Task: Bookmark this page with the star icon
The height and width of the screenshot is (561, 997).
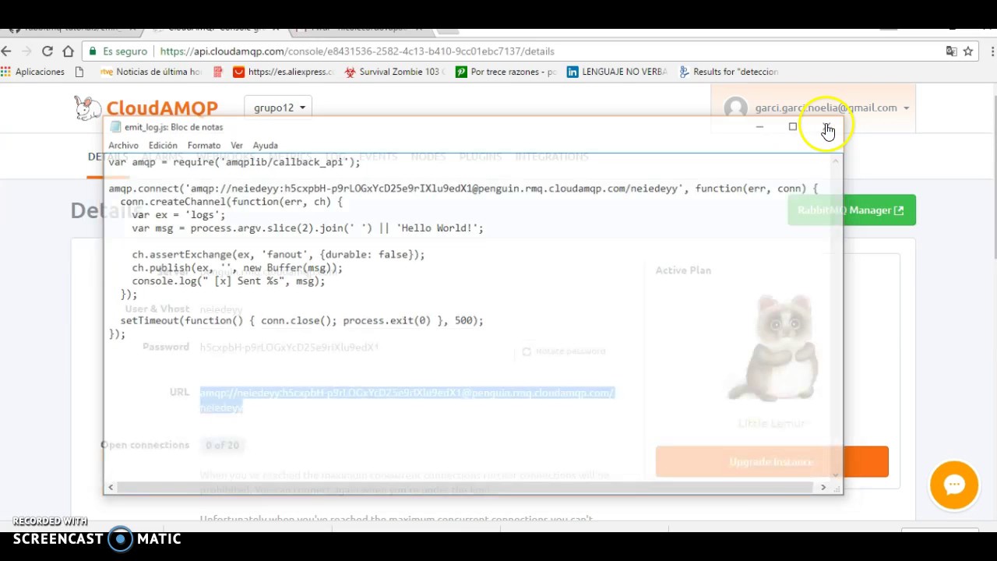Action: coord(968,51)
